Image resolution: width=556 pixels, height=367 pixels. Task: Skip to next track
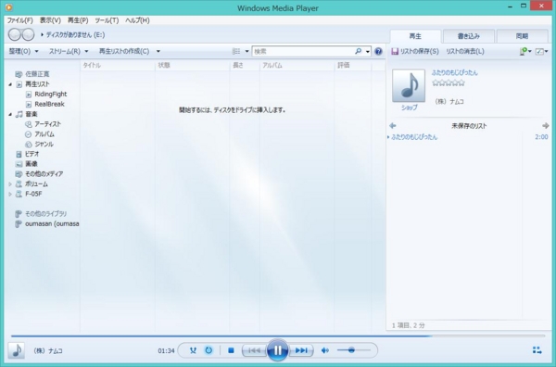tap(301, 350)
